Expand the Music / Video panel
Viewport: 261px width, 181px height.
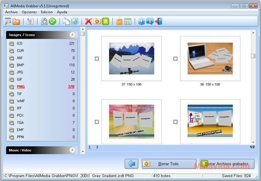72,150
